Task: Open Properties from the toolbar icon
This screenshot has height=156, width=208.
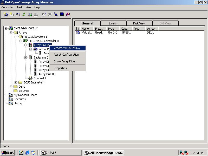Action: click(44, 15)
